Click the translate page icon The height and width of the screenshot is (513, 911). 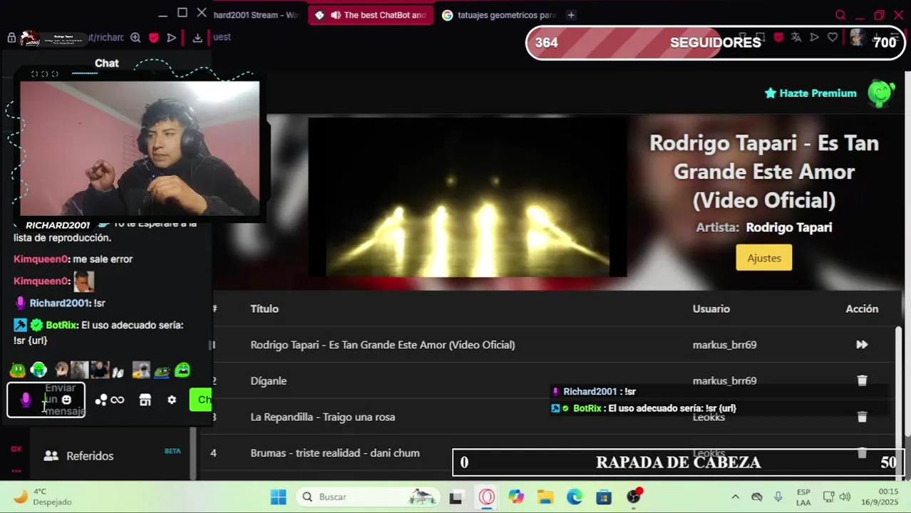pos(796,37)
